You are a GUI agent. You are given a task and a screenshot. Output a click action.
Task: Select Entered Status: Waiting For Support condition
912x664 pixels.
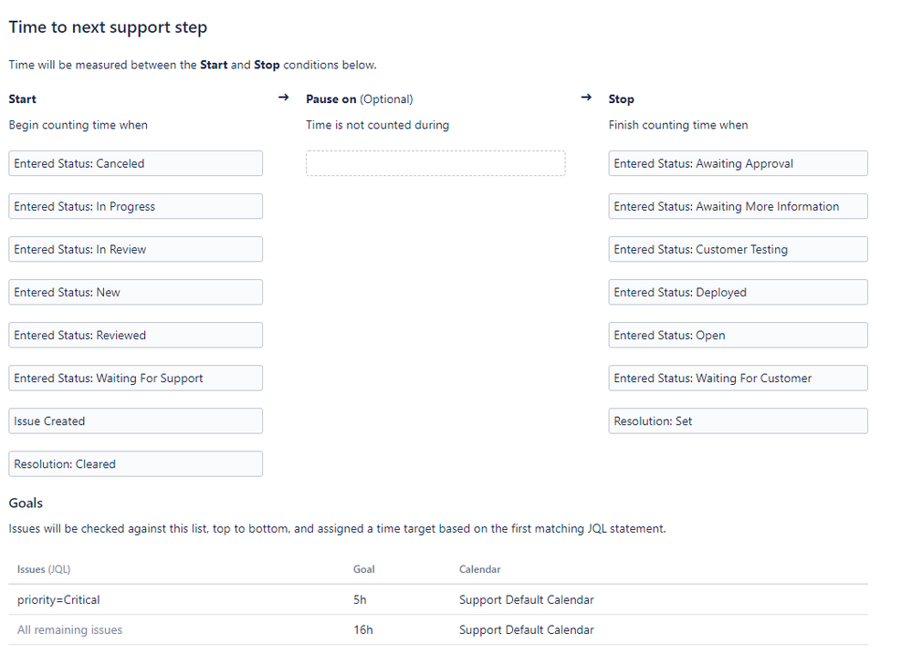(135, 379)
